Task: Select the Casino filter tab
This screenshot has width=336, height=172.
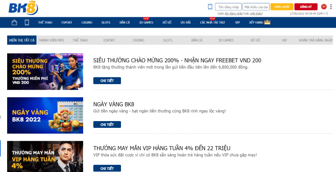Action: point(139,40)
